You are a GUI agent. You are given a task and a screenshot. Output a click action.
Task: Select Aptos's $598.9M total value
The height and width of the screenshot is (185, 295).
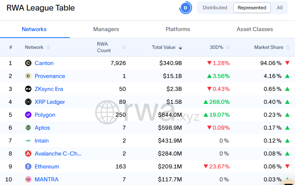[170, 128]
